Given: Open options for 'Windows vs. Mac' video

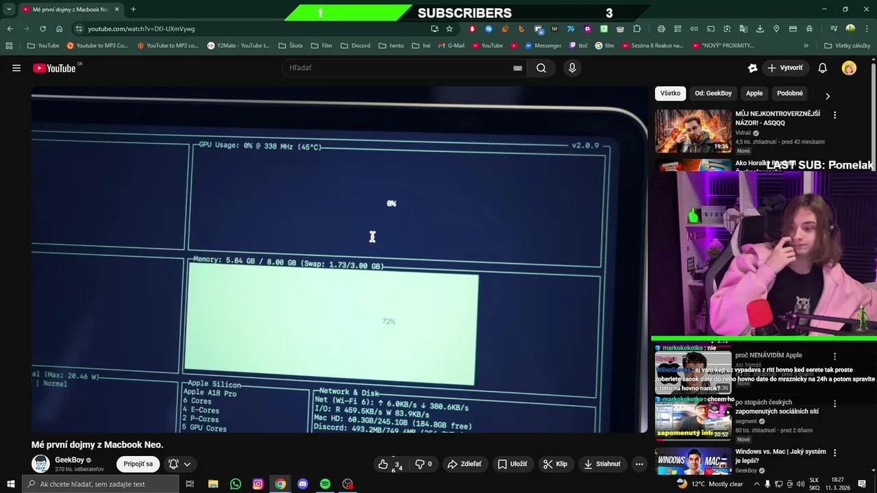Looking at the screenshot, I should (835, 453).
